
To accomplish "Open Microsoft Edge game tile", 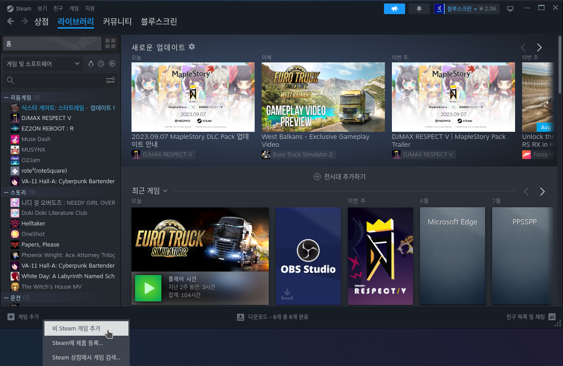I will coord(453,256).
